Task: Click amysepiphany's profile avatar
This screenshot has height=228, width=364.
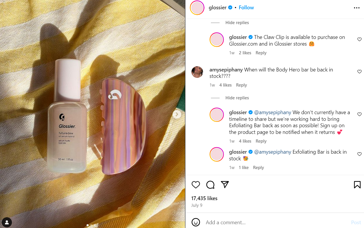Action: 197,72
